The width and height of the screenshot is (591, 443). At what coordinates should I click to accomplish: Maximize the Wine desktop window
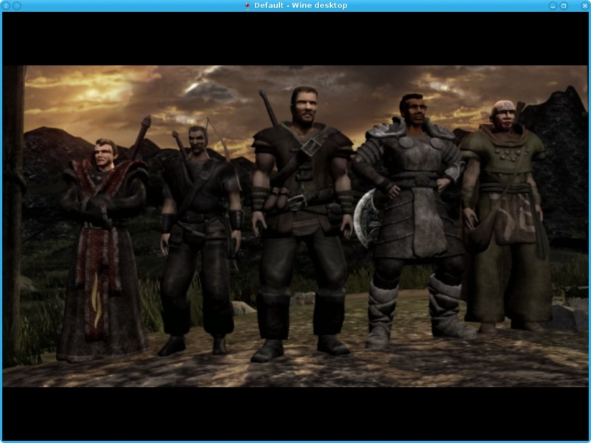(564, 5)
